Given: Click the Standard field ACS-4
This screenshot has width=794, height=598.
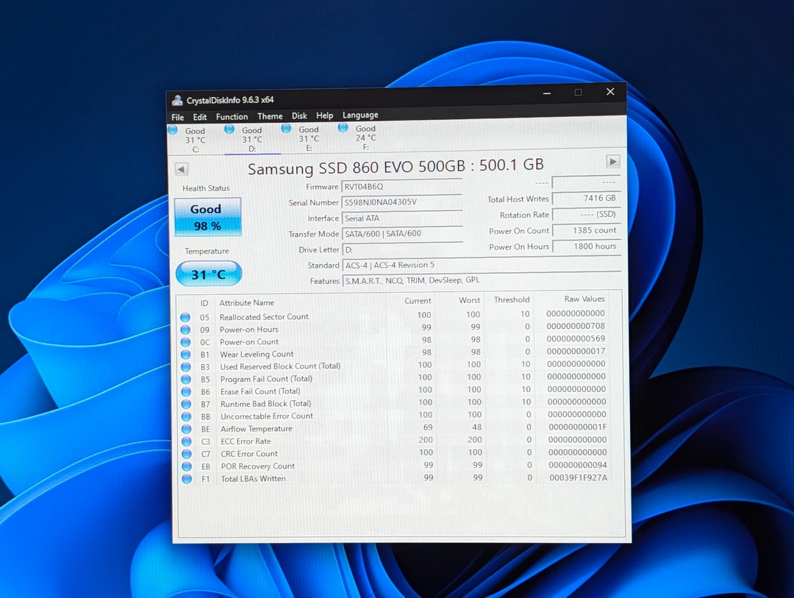Looking at the screenshot, I should [482, 265].
